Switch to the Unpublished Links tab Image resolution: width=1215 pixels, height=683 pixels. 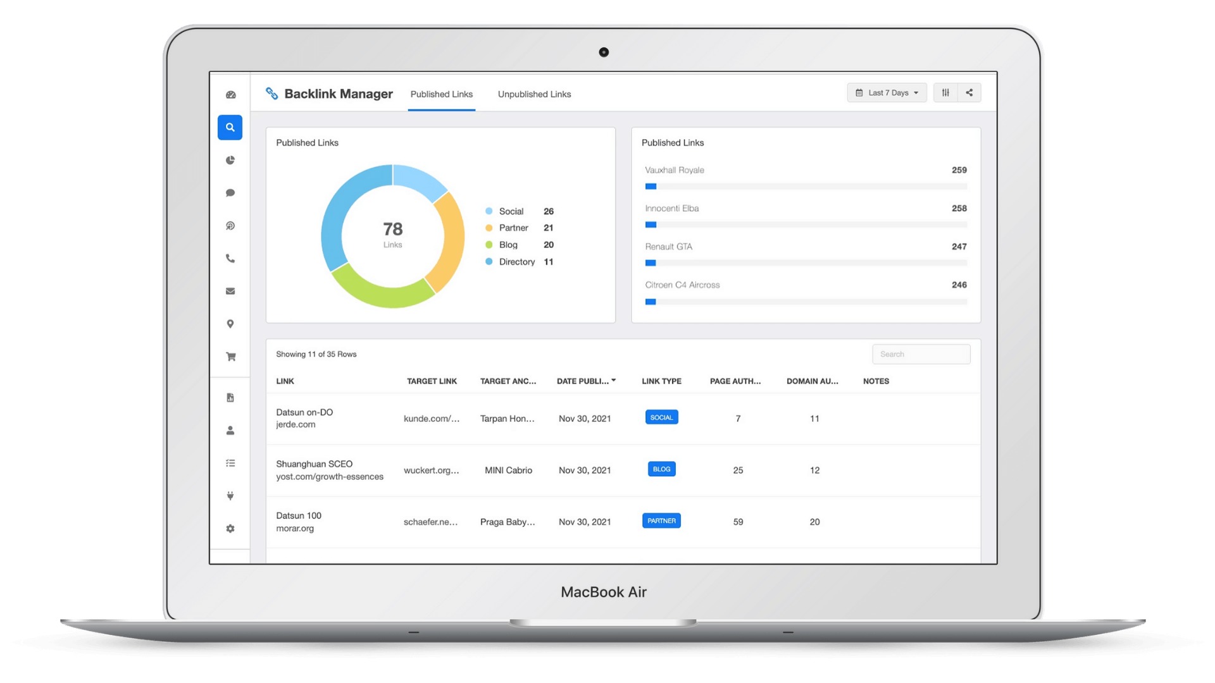[534, 94]
